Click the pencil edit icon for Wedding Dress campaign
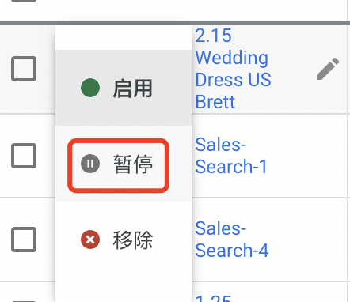This screenshot has height=302, width=350. click(328, 69)
